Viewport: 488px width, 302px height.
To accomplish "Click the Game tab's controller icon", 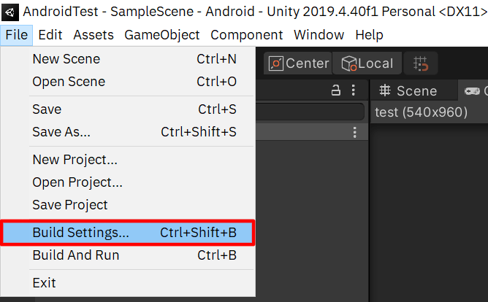I will click(472, 91).
